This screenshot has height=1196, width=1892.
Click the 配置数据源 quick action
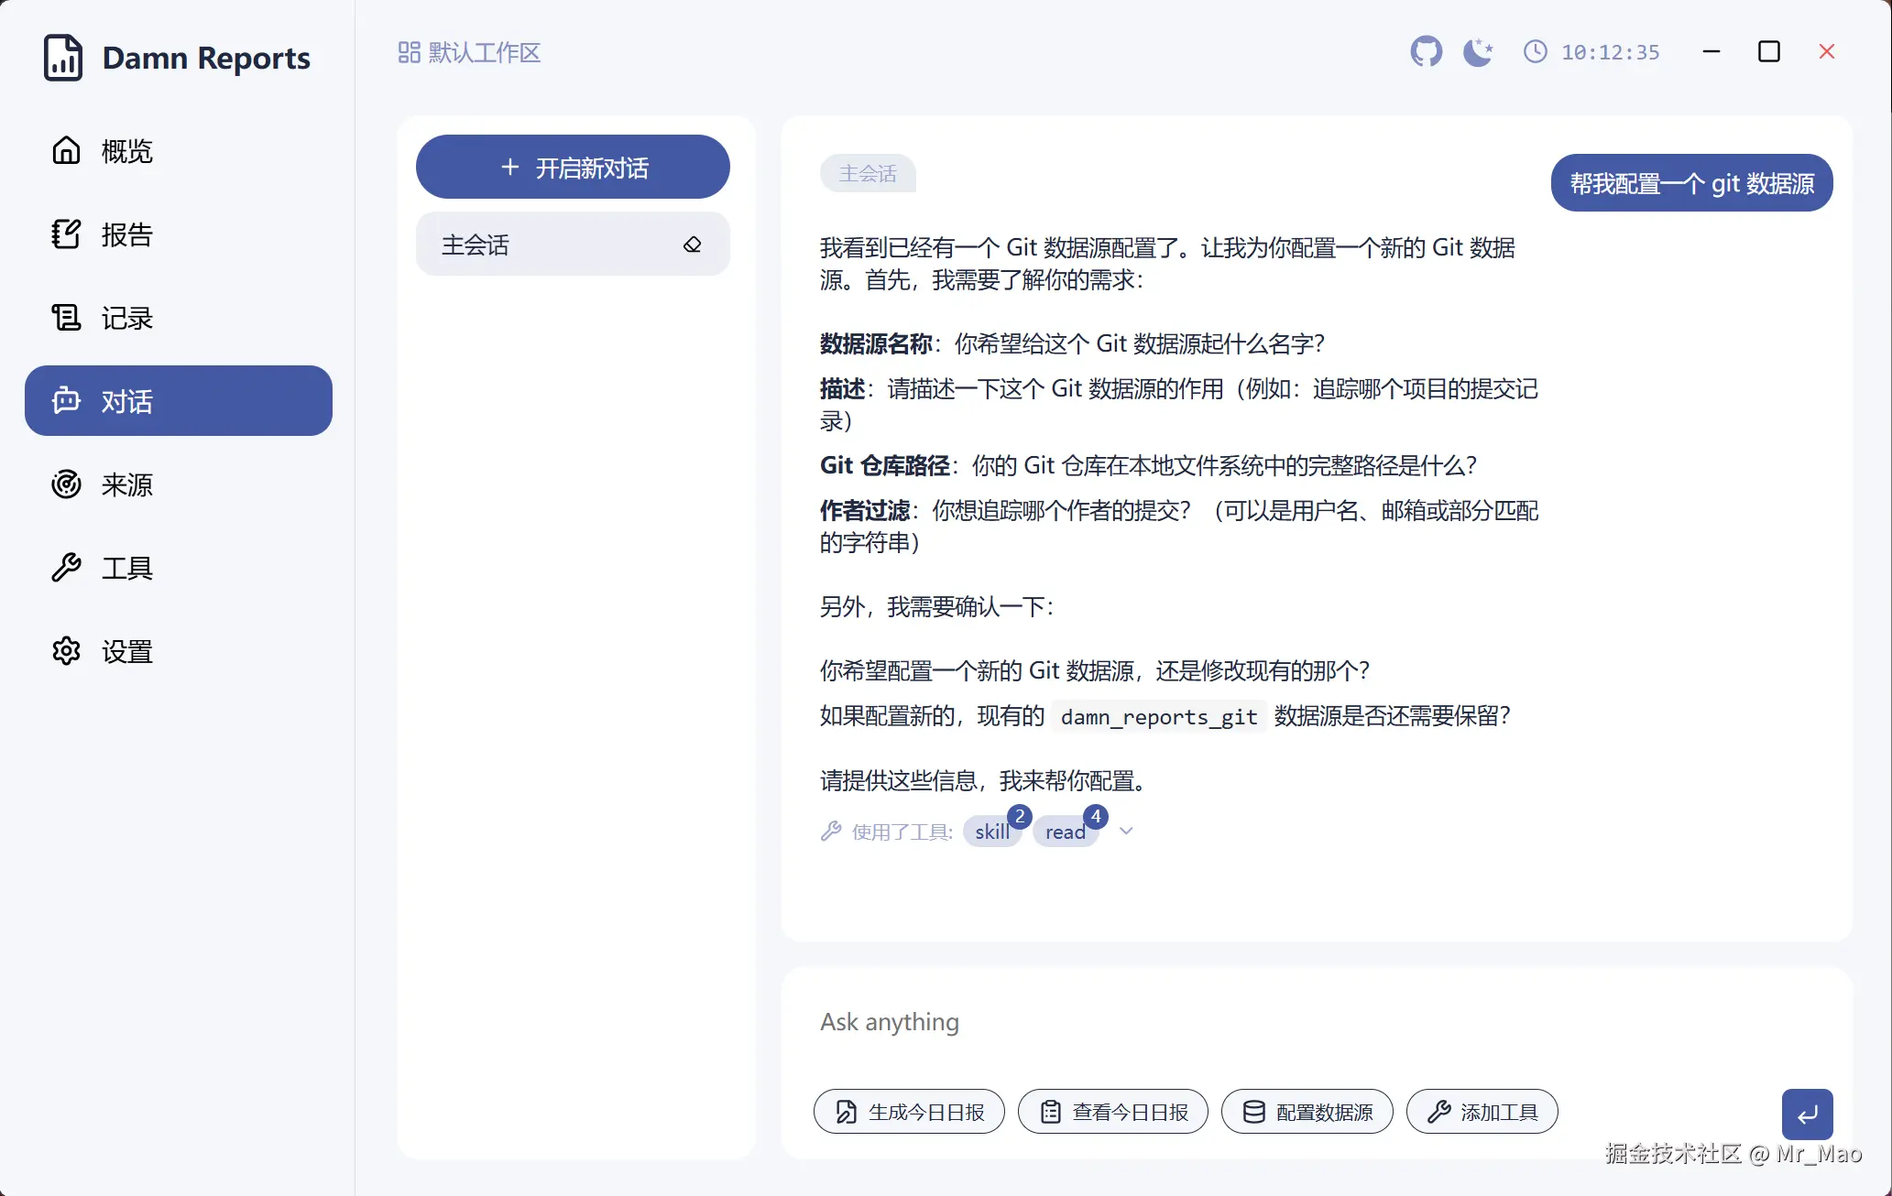tap(1307, 1112)
